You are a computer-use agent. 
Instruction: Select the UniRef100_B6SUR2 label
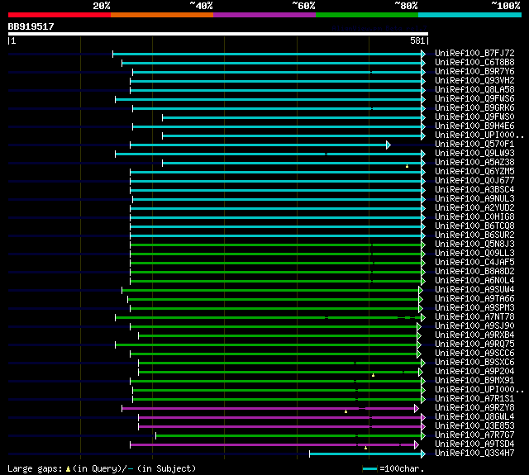point(474,235)
